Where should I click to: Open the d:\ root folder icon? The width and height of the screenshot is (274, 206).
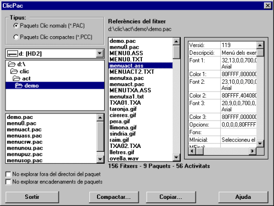click(12, 64)
